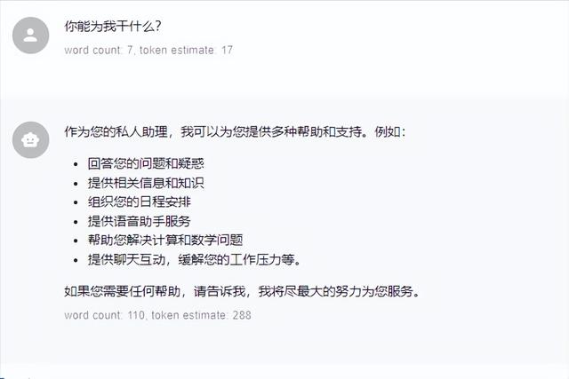Click "word count: 7" under the user message

pyautogui.click(x=93, y=51)
